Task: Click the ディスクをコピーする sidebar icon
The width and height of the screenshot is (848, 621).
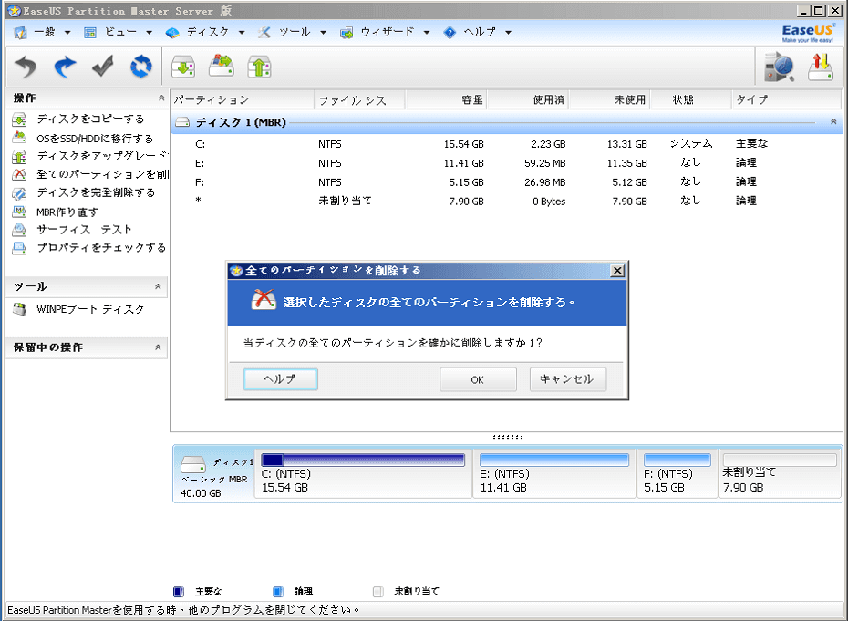Action: pyautogui.click(x=19, y=119)
